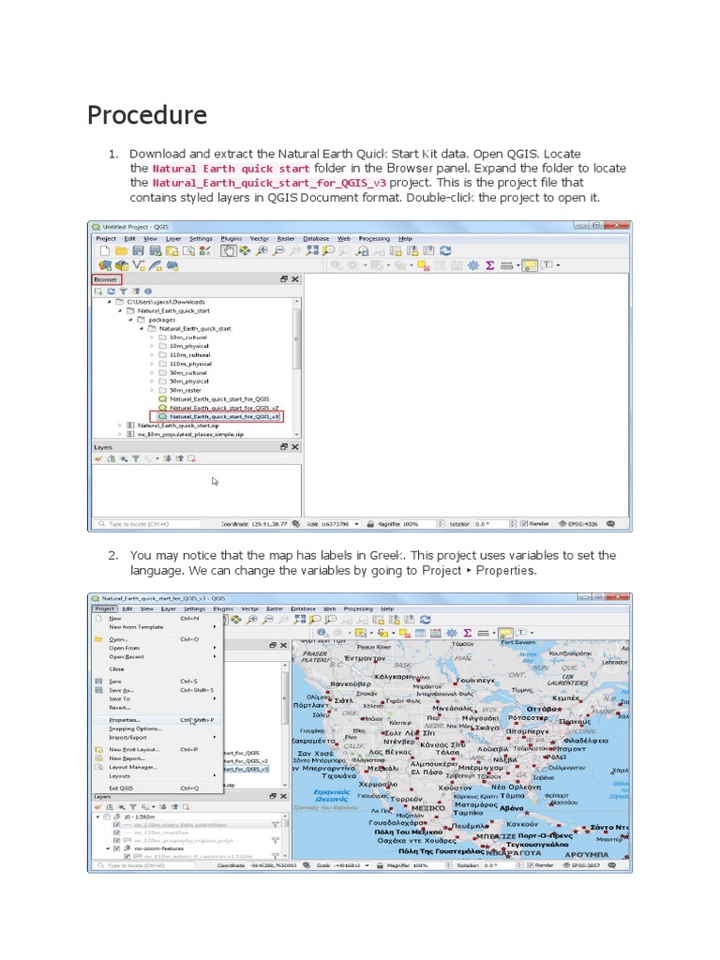Click New Project icon in upper QGIS window
Image resolution: width=720 pixels, height=960 pixels.
point(105,250)
